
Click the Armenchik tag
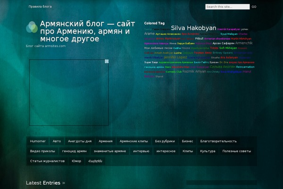coord(244,43)
